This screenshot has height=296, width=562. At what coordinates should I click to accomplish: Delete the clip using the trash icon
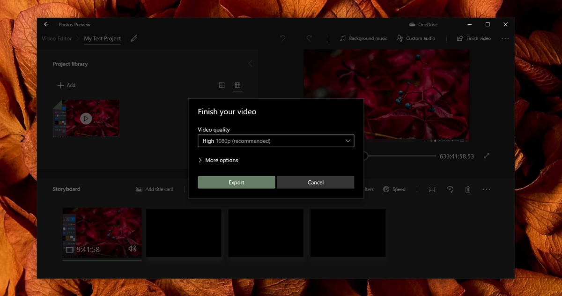tap(467, 189)
